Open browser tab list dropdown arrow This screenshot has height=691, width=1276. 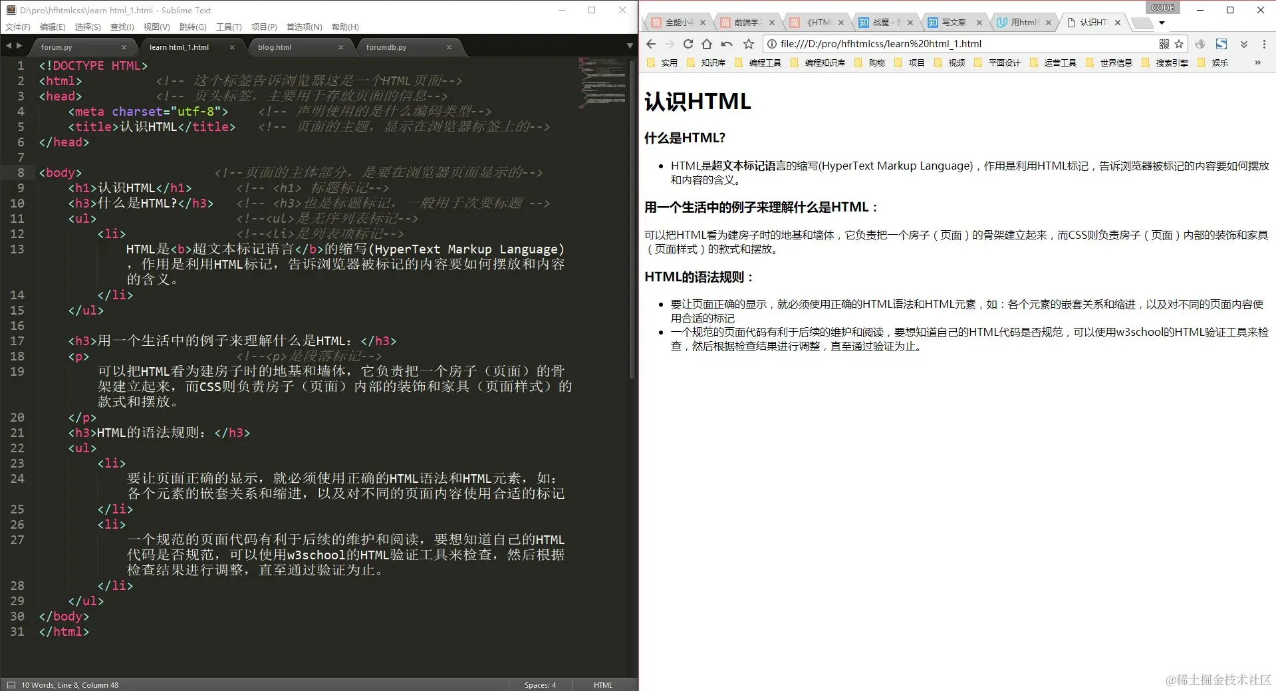1162,23
